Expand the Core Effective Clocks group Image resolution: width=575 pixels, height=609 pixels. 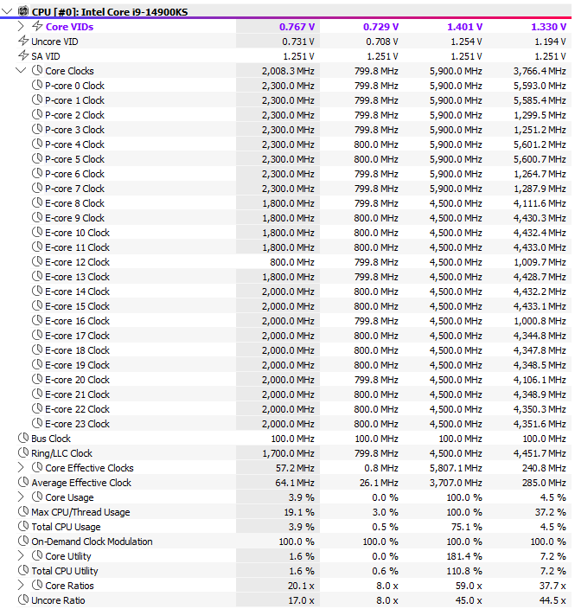[21, 468]
